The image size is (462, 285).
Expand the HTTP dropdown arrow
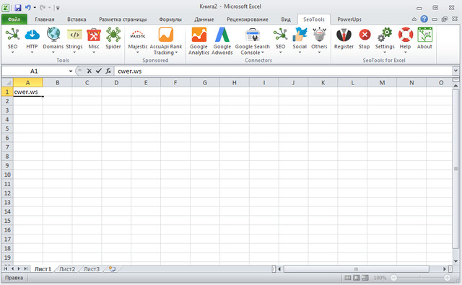[x=32, y=53]
